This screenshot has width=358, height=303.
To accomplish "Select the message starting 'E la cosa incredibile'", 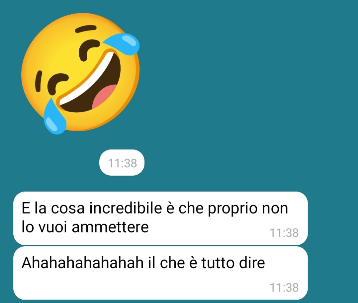I will 160,218.
